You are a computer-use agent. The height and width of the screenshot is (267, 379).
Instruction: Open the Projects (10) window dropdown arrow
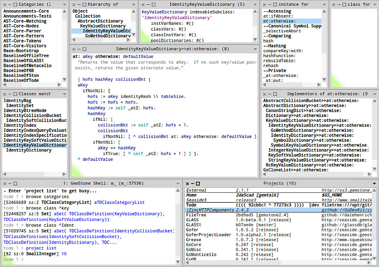tap(374, 183)
